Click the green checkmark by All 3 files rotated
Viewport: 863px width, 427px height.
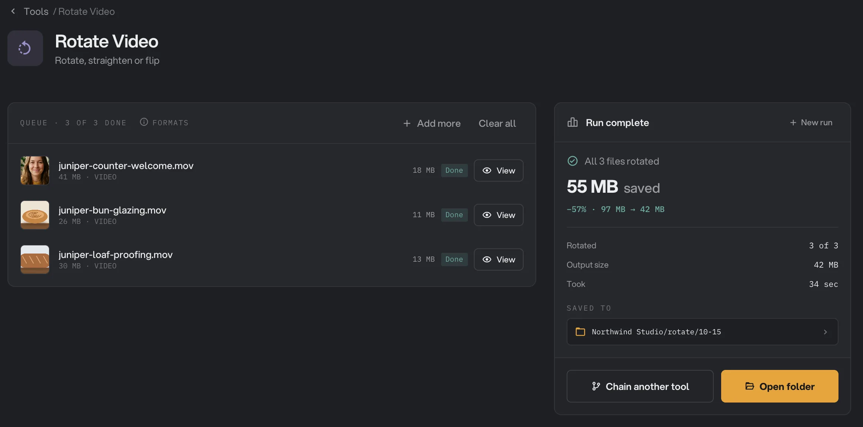[572, 161]
